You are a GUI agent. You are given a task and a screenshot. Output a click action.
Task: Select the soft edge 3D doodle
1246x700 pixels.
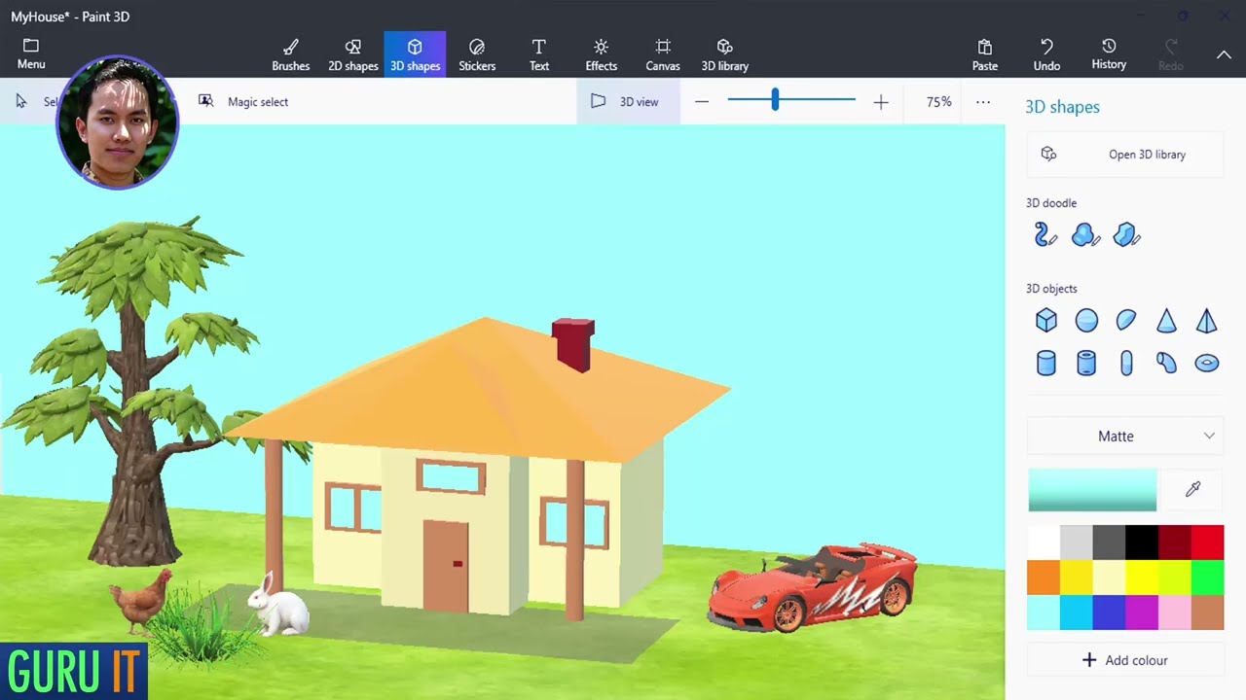[x=1085, y=235]
